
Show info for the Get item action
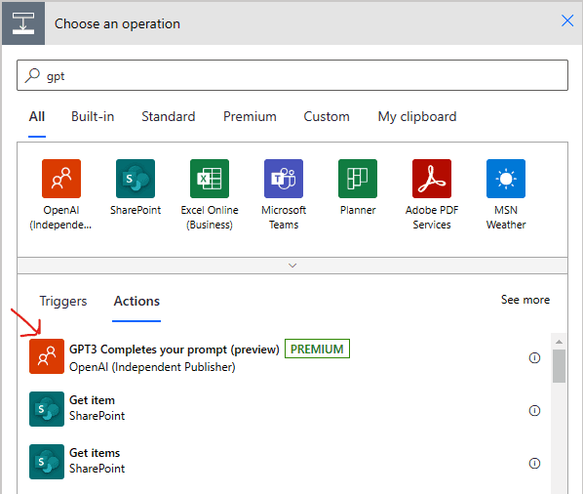click(534, 411)
